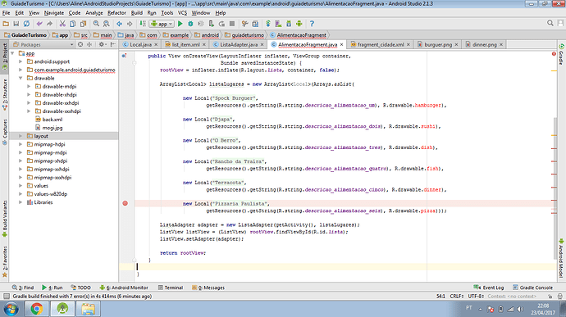The width and height of the screenshot is (566, 317).
Task: Navigate Back with the left arrow icon
Action: tap(119, 24)
